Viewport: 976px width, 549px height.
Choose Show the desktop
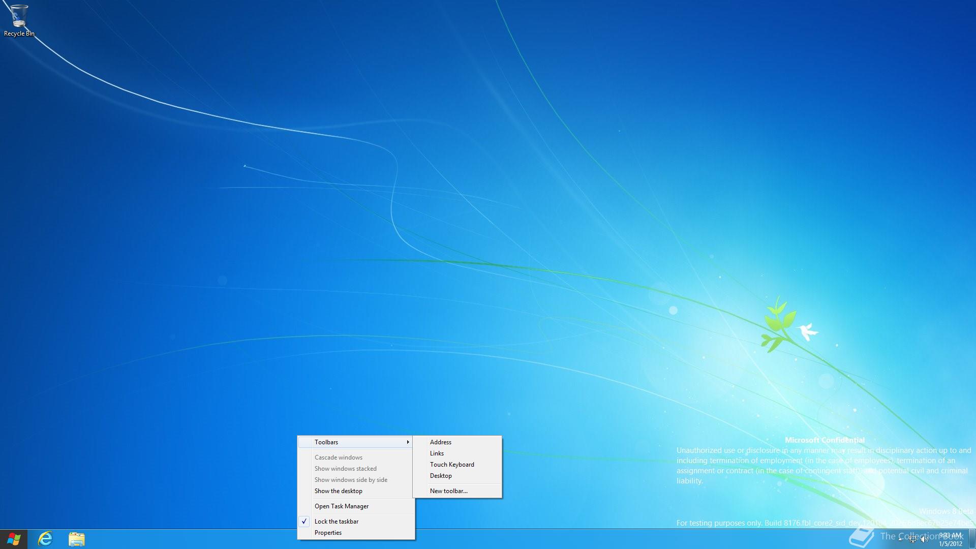coord(356,491)
